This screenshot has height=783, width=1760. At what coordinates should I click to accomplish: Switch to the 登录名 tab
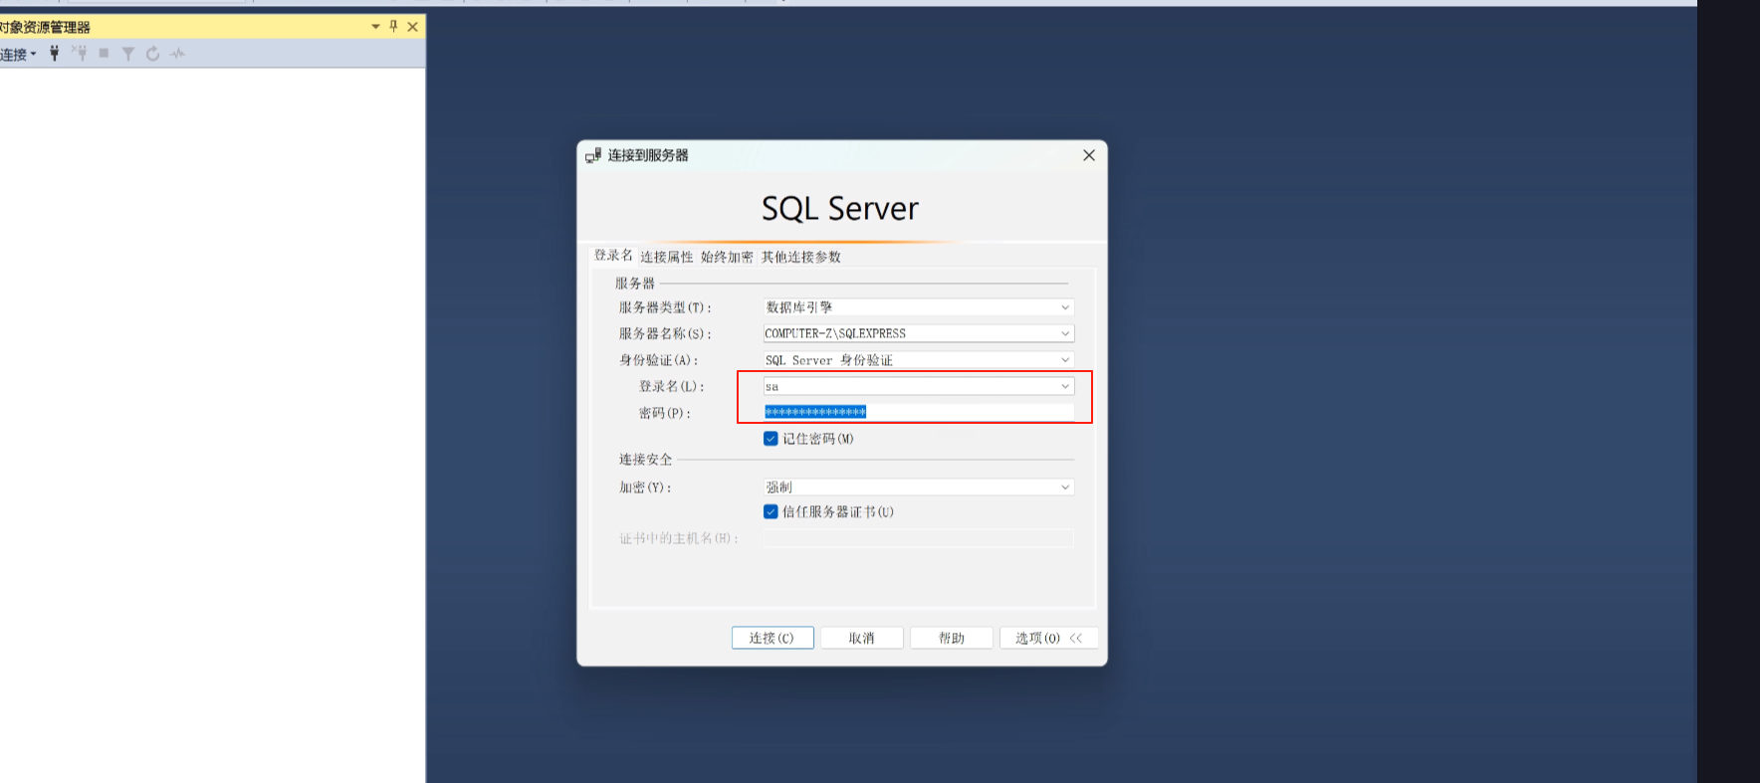click(x=613, y=256)
